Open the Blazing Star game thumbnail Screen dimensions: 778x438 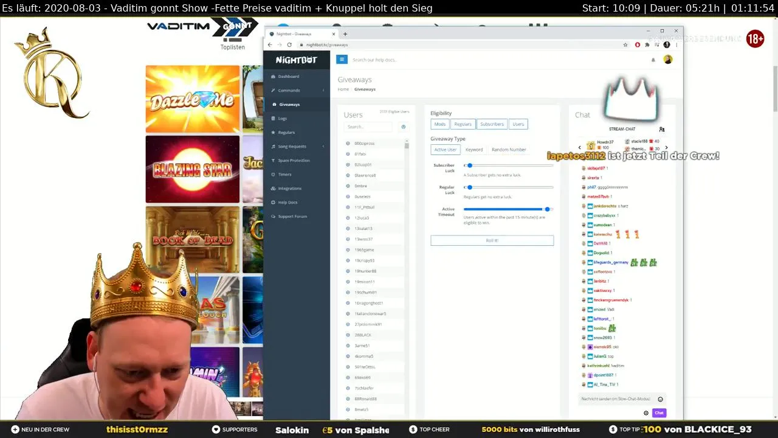coord(193,169)
